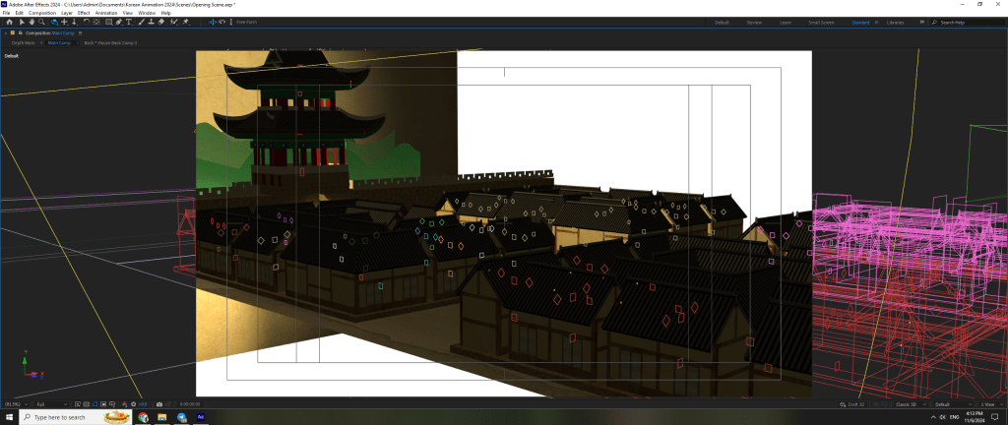This screenshot has width=1008, height=425.
Task: Open the Composition menu
Action: tap(42, 13)
